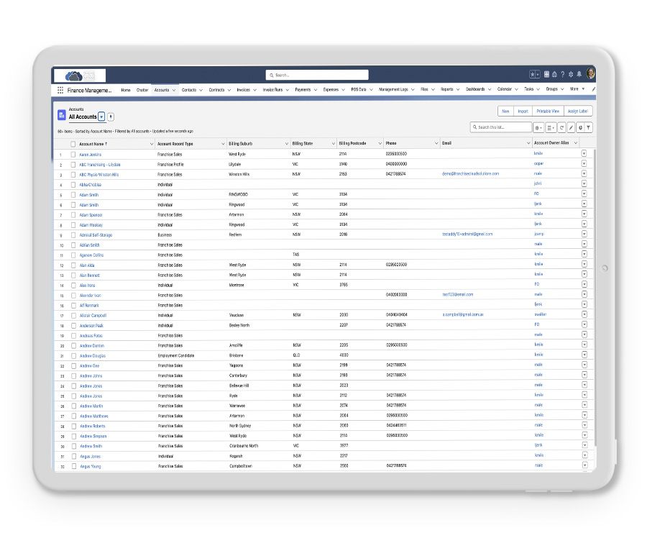Toggle the select-all rows checkbox
Image resolution: width=647 pixels, height=533 pixels.
point(73,144)
